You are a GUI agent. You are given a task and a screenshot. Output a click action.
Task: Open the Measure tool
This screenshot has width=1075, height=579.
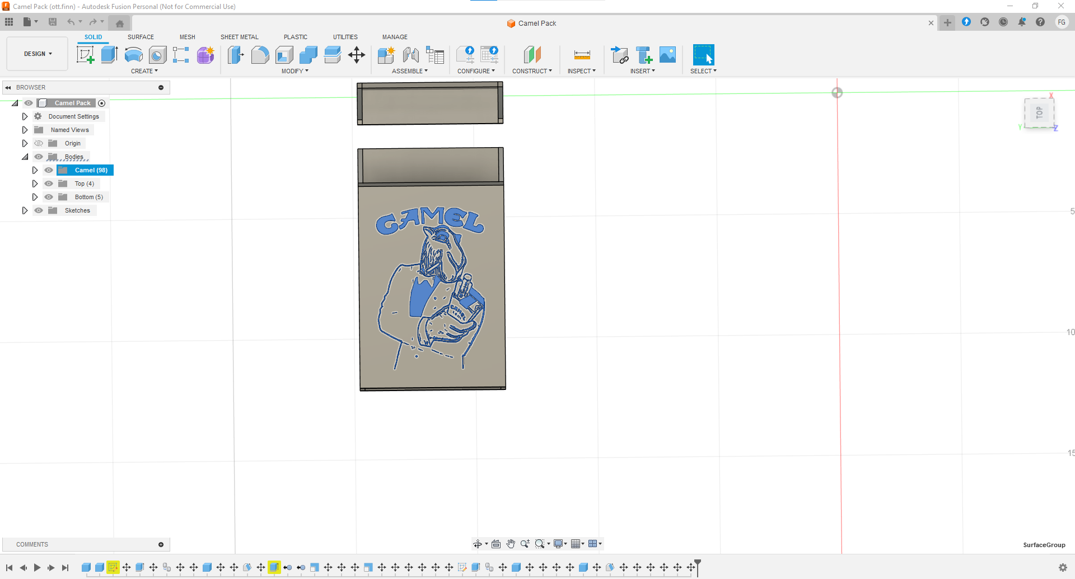coord(582,55)
